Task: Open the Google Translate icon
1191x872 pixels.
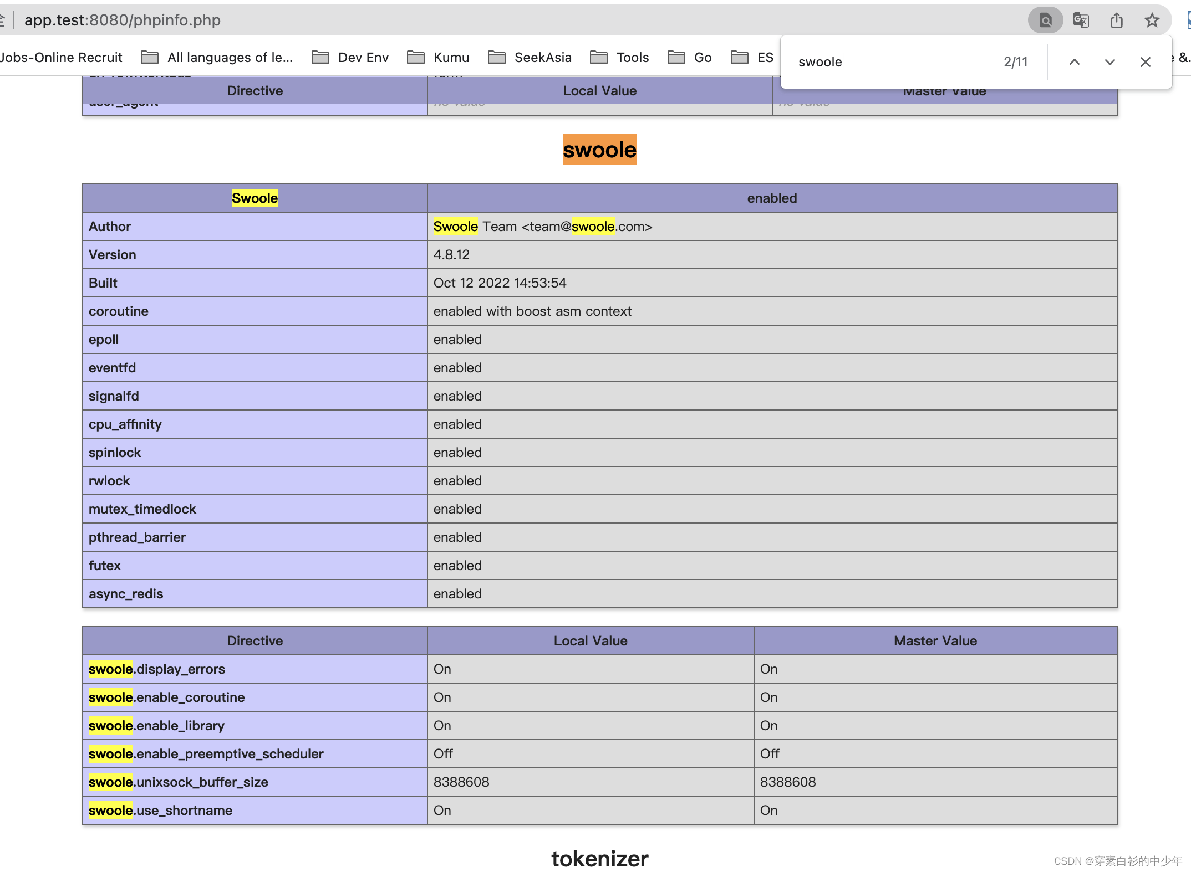Action: pos(1081,20)
